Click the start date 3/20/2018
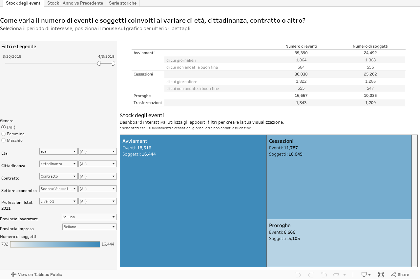Viewport: 420px width, 279px height. 12,56
